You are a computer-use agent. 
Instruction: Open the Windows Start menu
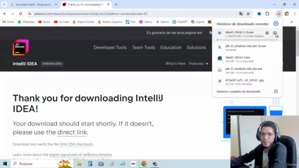point(5,164)
